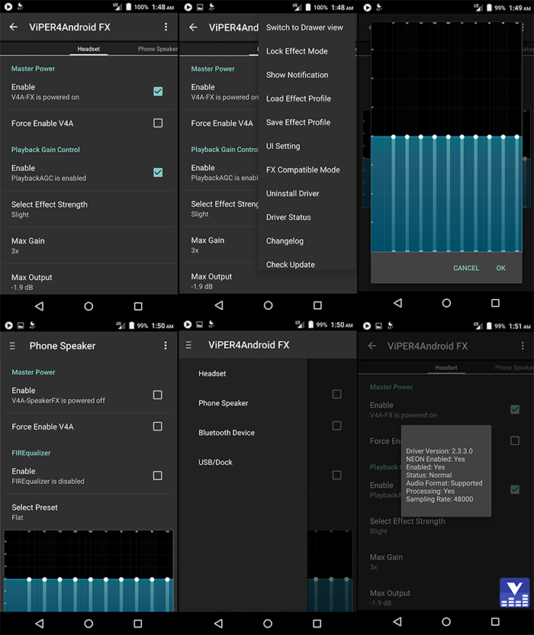Tap back arrow in the menu-free Headset screen

click(x=14, y=27)
